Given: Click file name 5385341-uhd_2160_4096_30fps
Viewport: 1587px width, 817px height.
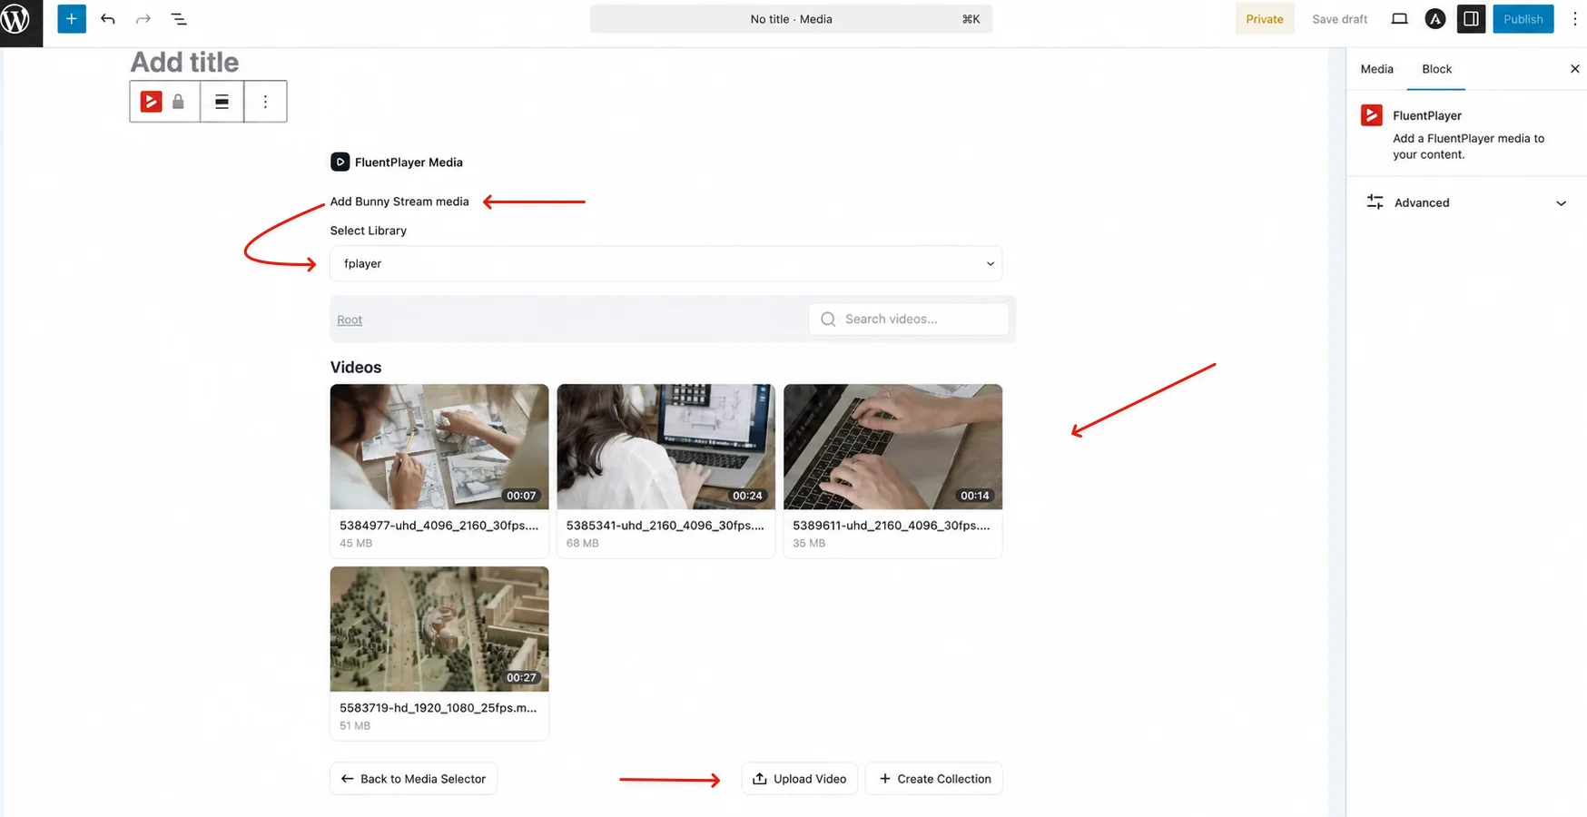Looking at the screenshot, I should click(x=665, y=526).
